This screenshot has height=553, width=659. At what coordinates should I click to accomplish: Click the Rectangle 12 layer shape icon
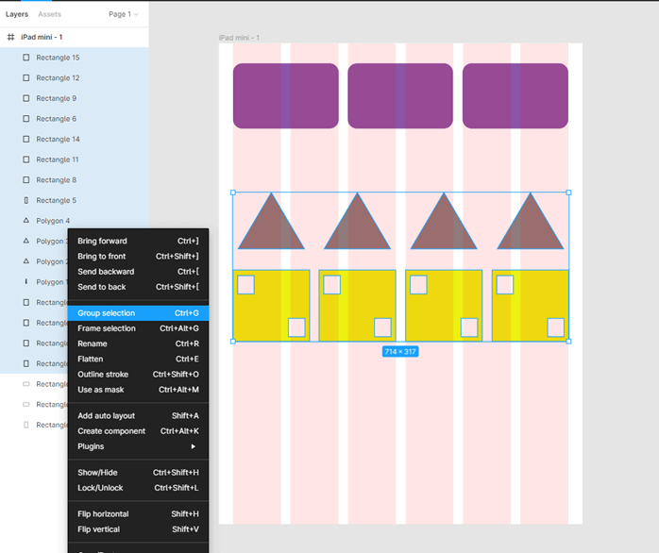coord(25,78)
